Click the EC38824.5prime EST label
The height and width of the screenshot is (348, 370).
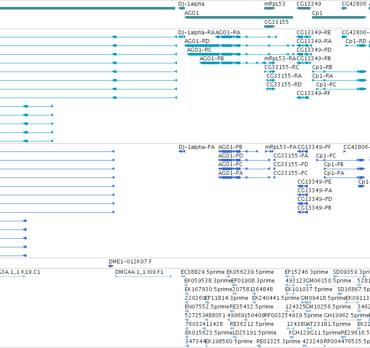point(203,272)
